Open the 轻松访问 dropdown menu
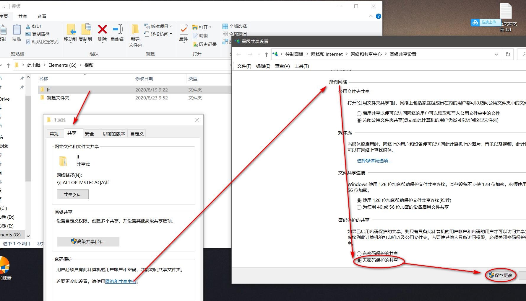Screen dimensions: 526x301 pyautogui.click(x=171, y=34)
